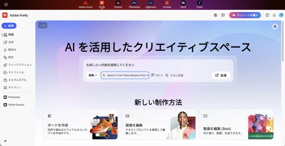Open the ボードを作成 card
This screenshot has height=146, width=285.
pyautogui.click(x=81, y=124)
